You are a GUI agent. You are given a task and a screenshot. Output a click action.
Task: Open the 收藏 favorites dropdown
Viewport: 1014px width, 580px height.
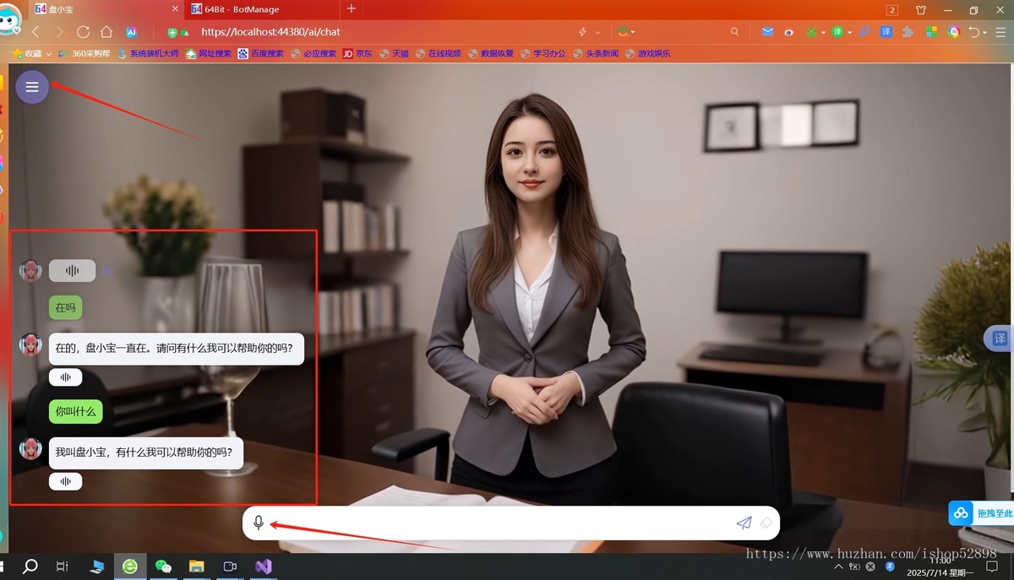coord(32,53)
